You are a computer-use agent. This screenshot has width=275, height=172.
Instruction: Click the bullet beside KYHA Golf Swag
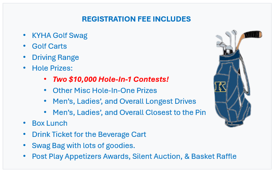tap(24, 35)
